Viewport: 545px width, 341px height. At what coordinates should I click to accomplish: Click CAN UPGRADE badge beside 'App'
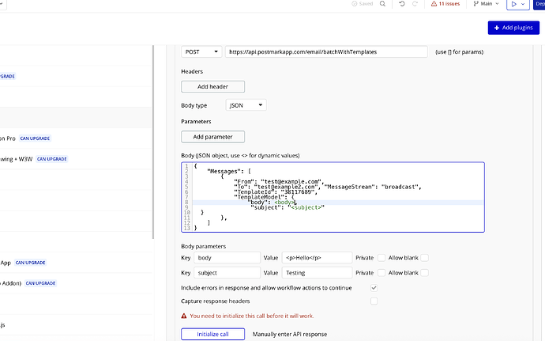(x=30, y=263)
